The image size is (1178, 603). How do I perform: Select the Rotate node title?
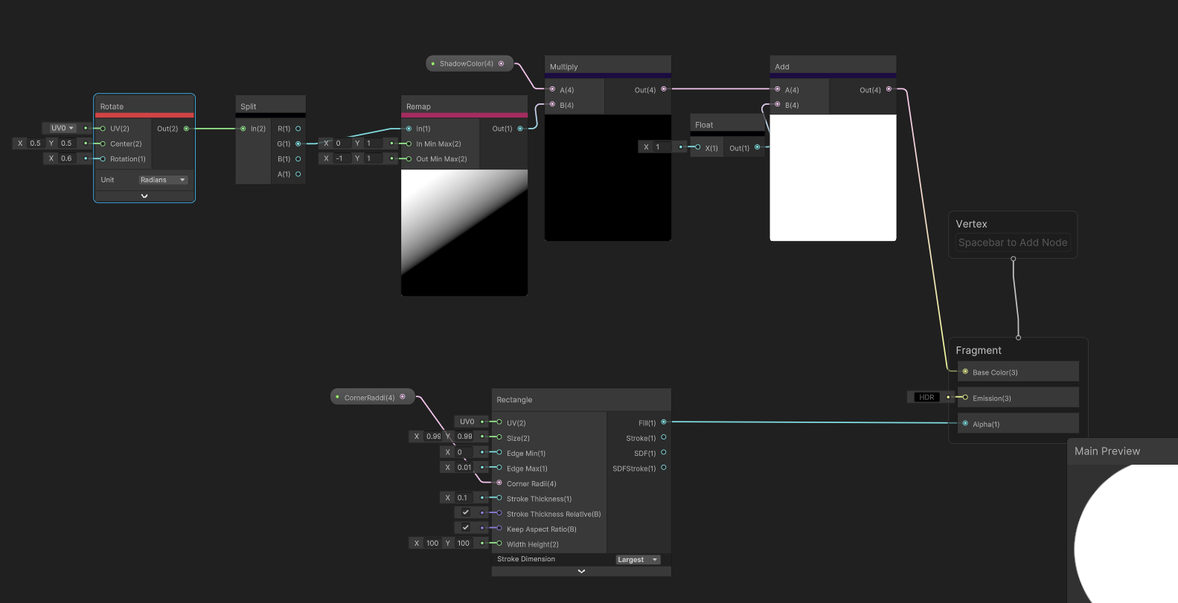[112, 106]
